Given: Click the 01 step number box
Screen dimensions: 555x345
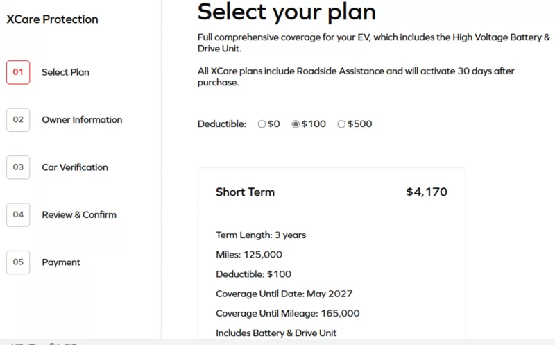Looking at the screenshot, I should click(18, 72).
